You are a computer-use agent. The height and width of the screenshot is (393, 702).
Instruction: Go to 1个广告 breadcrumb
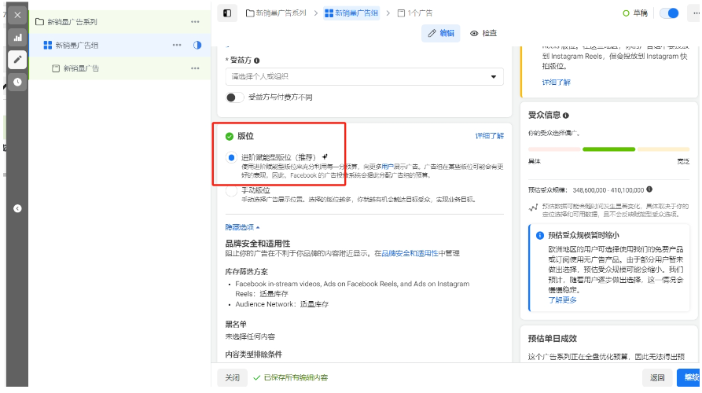[x=415, y=13]
